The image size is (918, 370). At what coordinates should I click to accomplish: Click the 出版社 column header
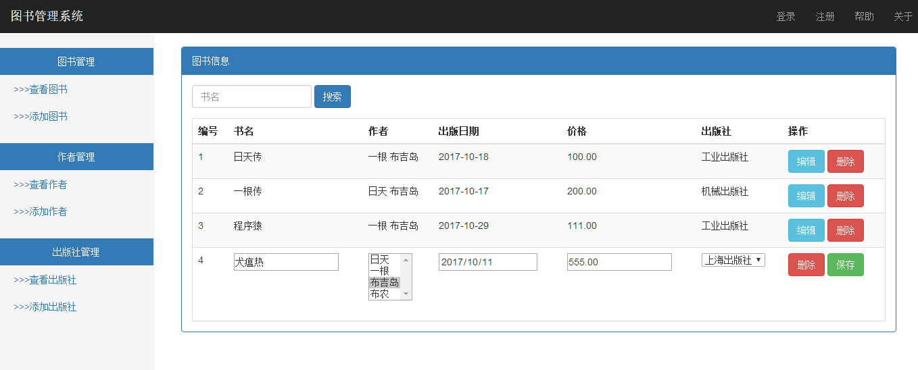(x=717, y=131)
